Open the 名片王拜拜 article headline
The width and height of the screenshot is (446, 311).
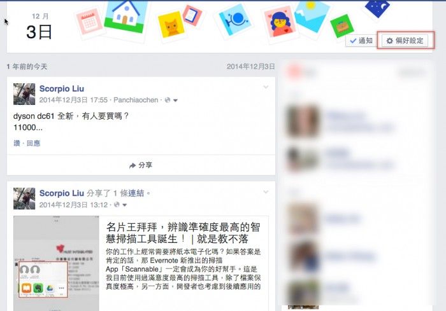coord(183,233)
